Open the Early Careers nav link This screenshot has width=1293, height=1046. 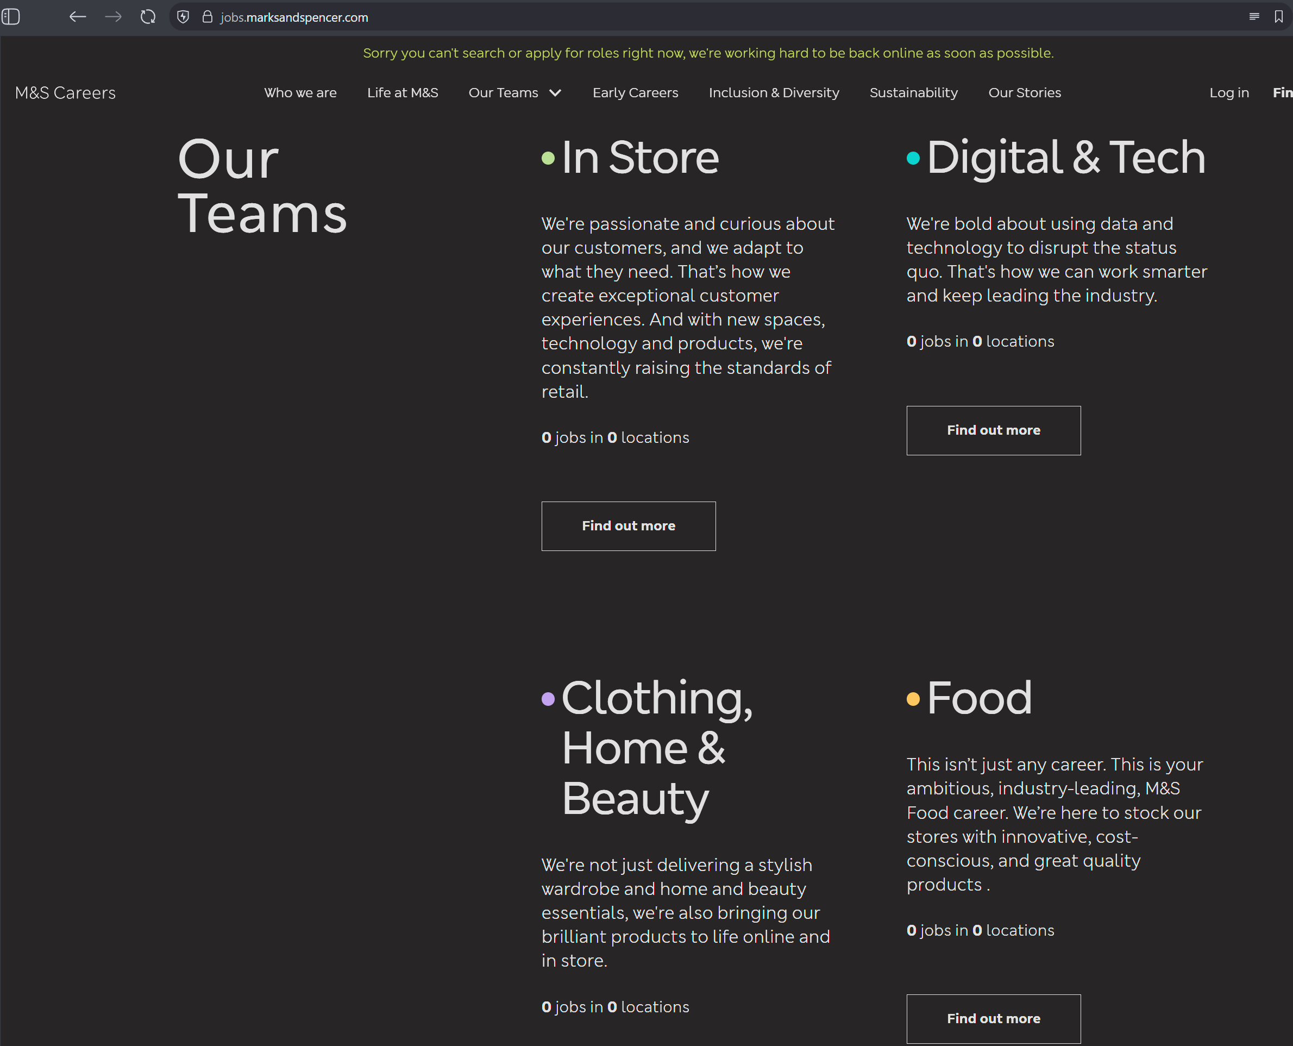tap(635, 93)
